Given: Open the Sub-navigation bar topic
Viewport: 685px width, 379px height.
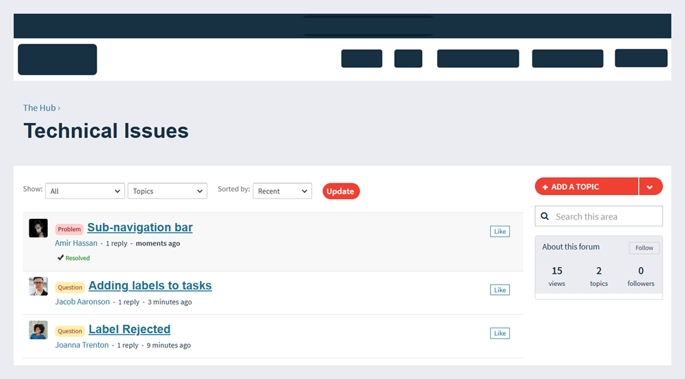Looking at the screenshot, I should click(x=140, y=228).
